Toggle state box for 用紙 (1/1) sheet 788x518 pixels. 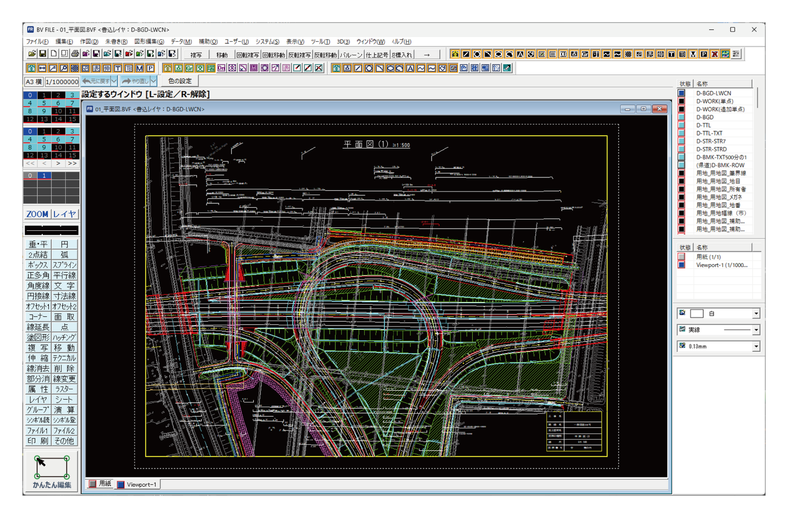[682, 257]
